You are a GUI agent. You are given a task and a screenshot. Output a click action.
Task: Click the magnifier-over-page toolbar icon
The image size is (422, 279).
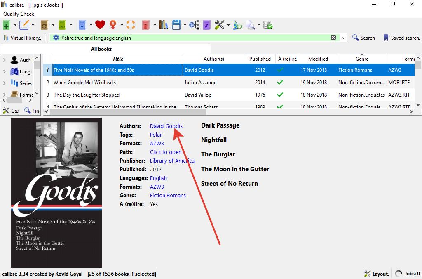click(250, 25)
